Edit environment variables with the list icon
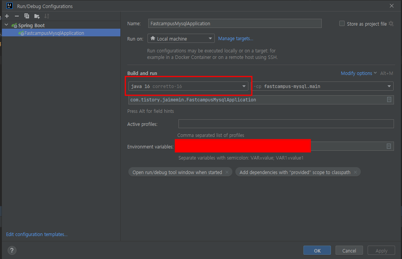402x259 pixels. (389, 146)
